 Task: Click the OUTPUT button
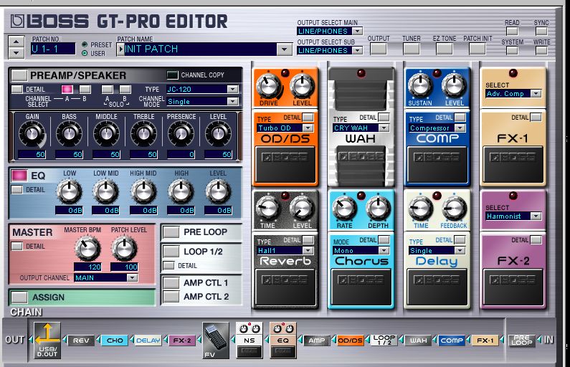[x=378, y=49]
